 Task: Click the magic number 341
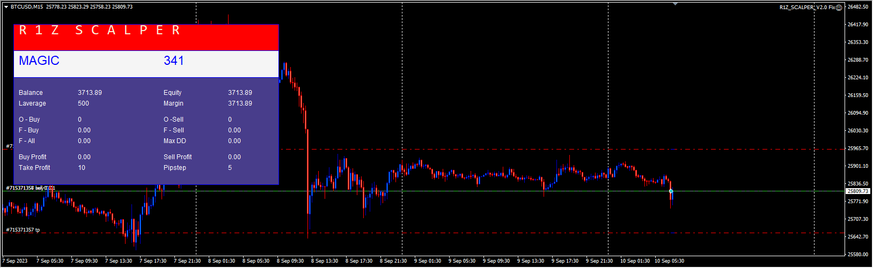pyautogui.click(x=174, y=61)
